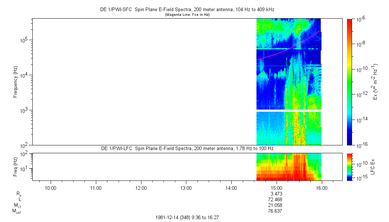Viewport: 389px width, 222px height.
Task: Select the DE 1/PWI-LFC panel title
Action: point(187,148)
